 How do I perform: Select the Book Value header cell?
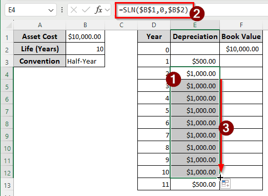[x=241, y=36]
